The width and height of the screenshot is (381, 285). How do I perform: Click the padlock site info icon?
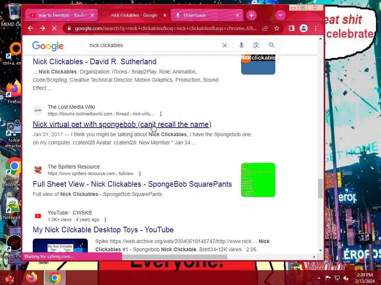(x=69, y=28)
